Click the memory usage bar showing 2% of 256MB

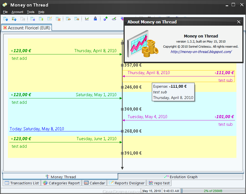point(213,191)
